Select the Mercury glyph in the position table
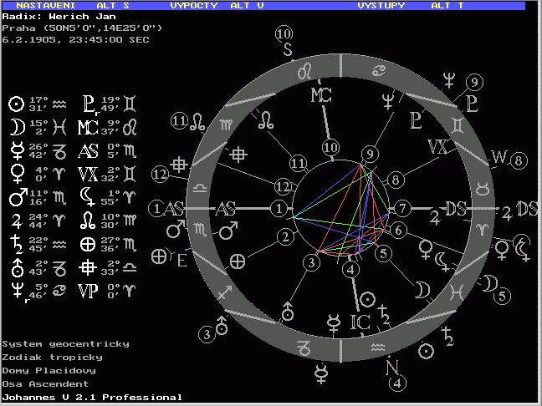542x406 pixels. tap(14, 151)
